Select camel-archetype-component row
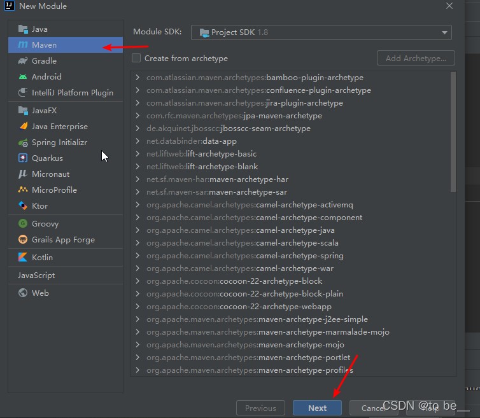The height and width of the screenshot is (418, 480). 290,218
